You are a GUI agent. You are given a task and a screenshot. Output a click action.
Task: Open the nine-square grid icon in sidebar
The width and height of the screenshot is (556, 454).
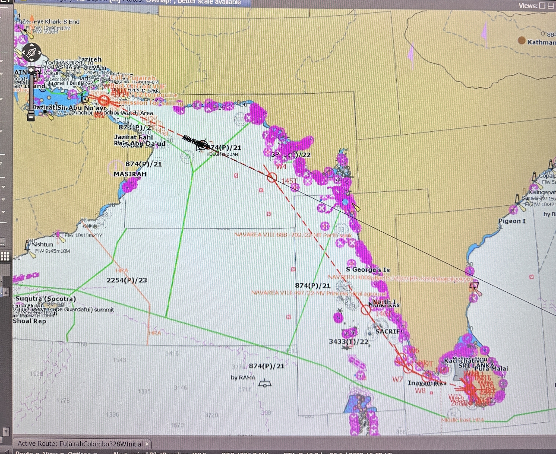(5, 256)
